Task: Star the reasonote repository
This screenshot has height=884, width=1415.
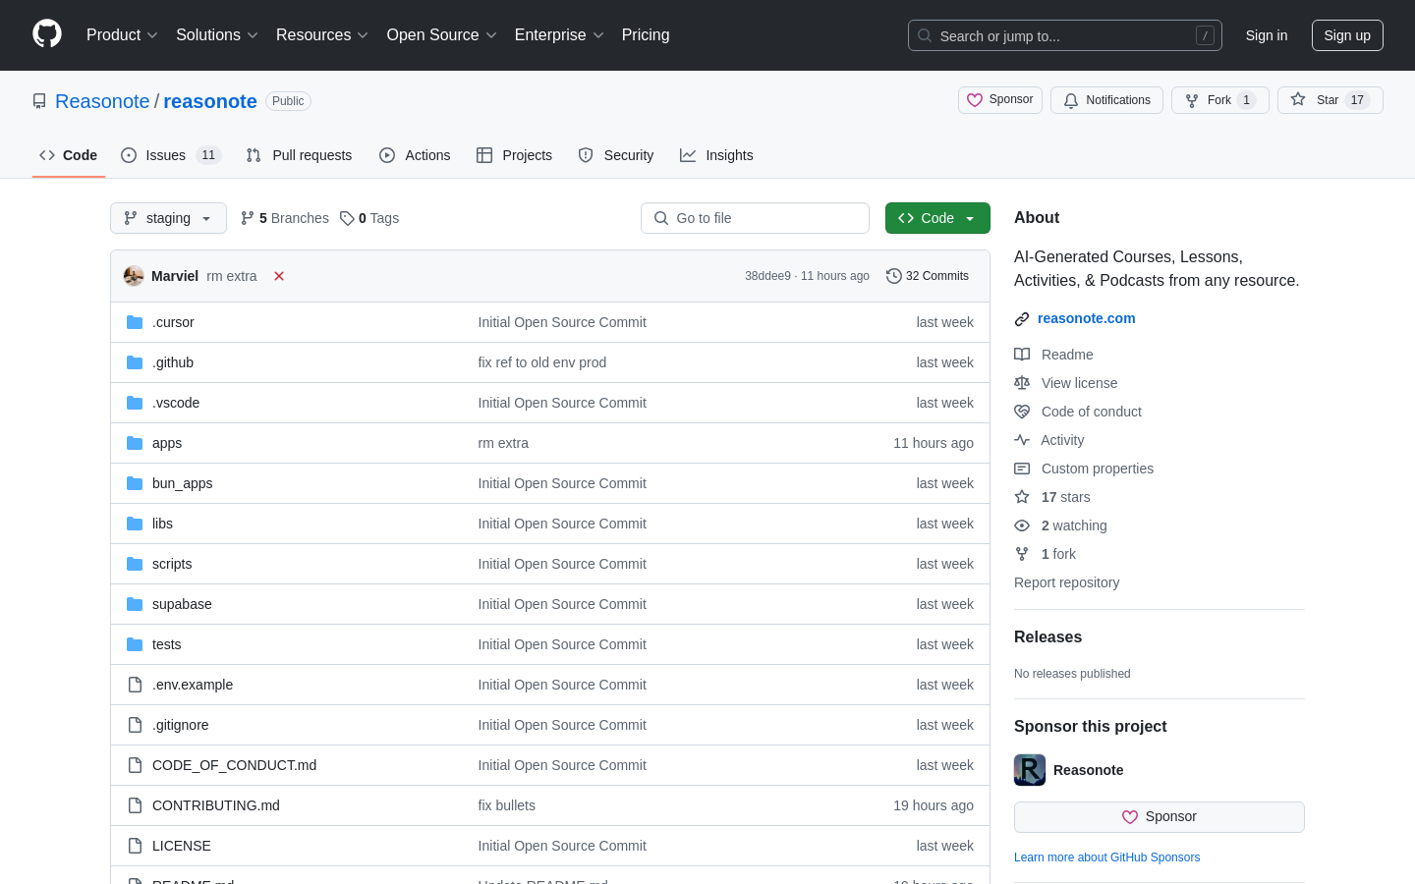Action: [x=1330, y=100]
